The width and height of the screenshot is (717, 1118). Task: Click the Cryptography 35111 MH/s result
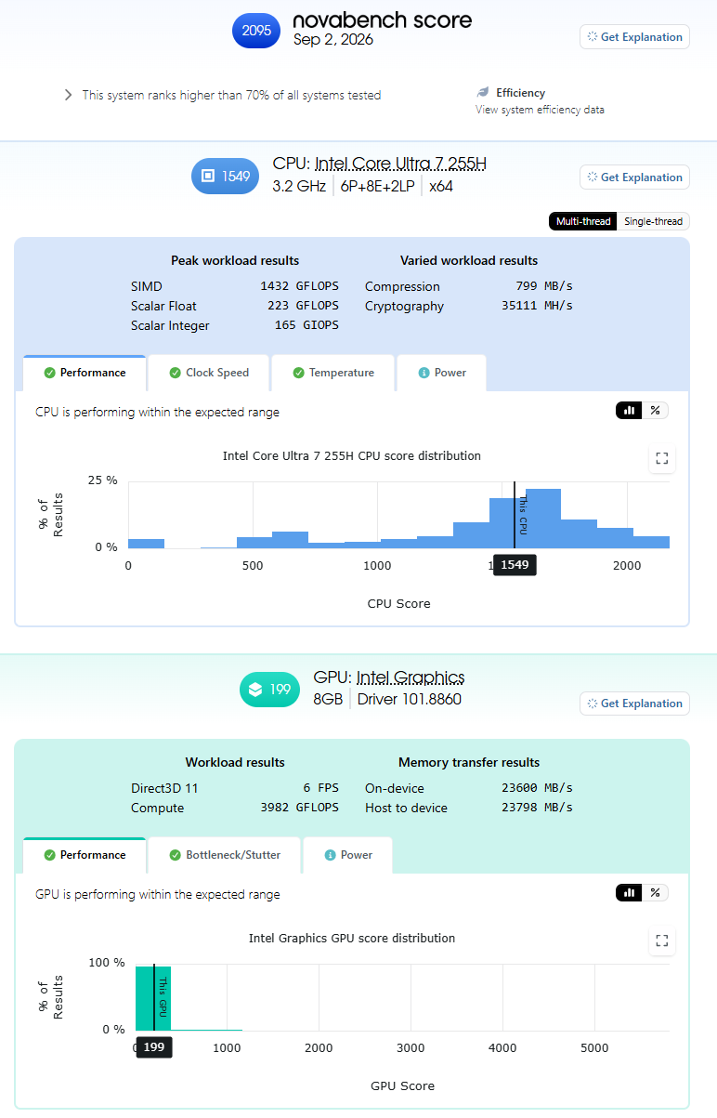(x=469, y=306)
